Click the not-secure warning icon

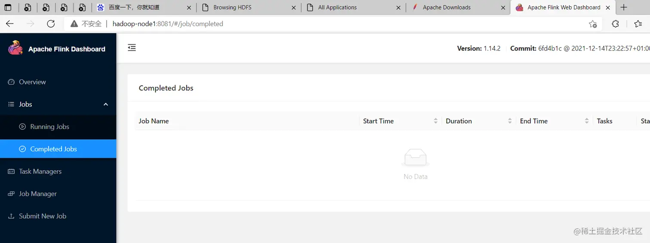pyautogui.click(x=74, y=24)
